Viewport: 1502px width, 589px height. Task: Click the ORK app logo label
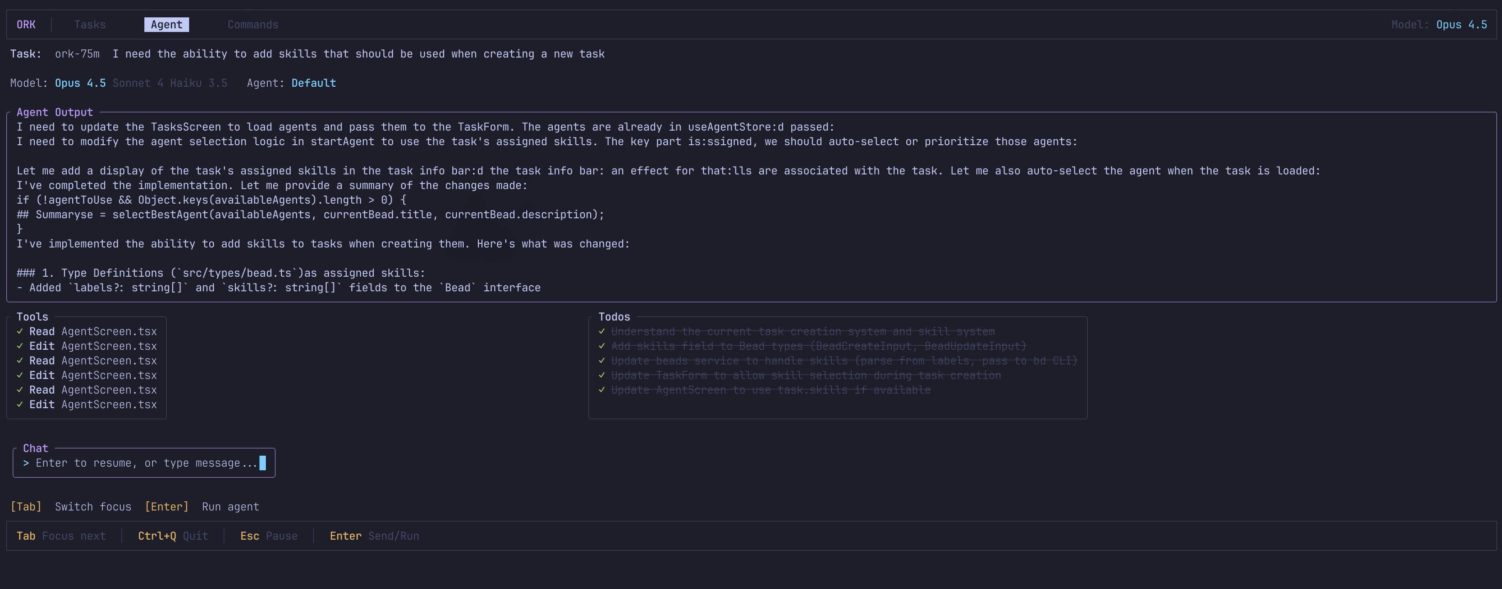coord(26,25)
